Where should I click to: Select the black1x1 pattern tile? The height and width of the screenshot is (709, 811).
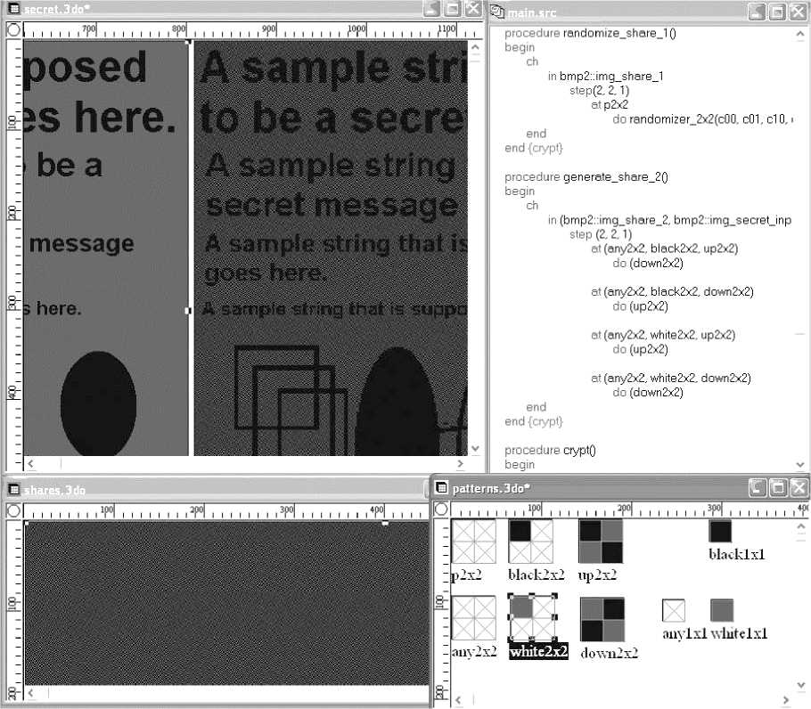click(720, 532)
